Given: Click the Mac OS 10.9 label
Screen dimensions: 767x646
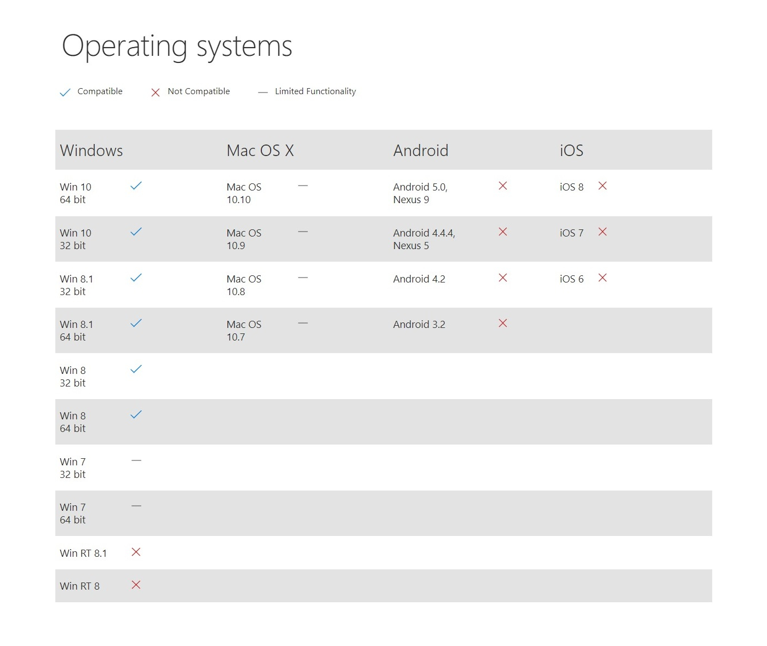Looking at the screenshot, I should pos(244,239).
